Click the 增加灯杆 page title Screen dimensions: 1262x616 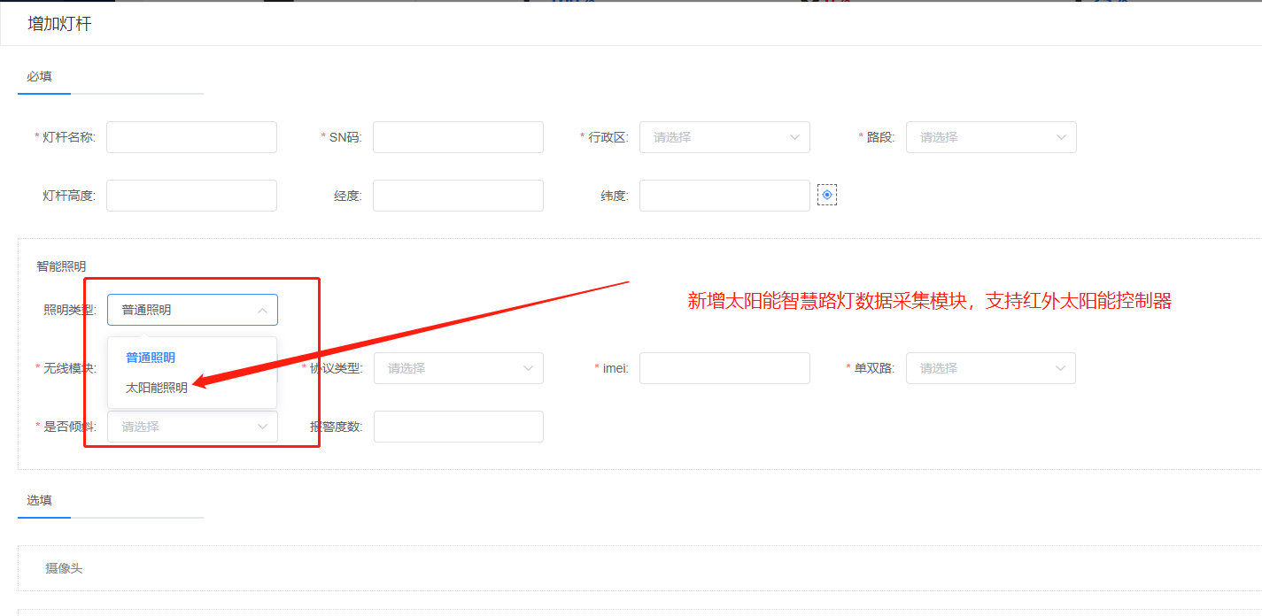58,25
